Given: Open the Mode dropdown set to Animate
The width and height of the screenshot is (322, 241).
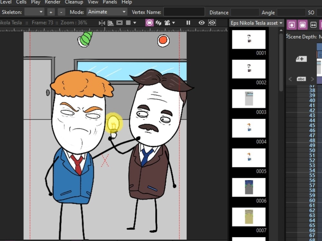Looking at the screenshot, I should [x=107, y=12].
